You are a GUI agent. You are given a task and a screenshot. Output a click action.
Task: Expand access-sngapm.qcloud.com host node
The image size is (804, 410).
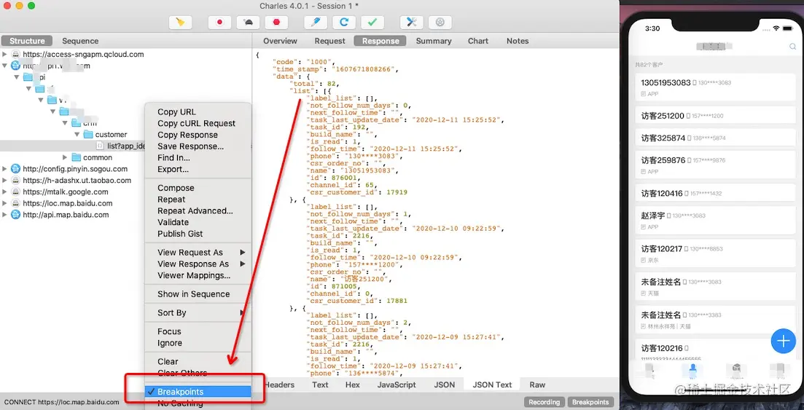tap(4, 54)
